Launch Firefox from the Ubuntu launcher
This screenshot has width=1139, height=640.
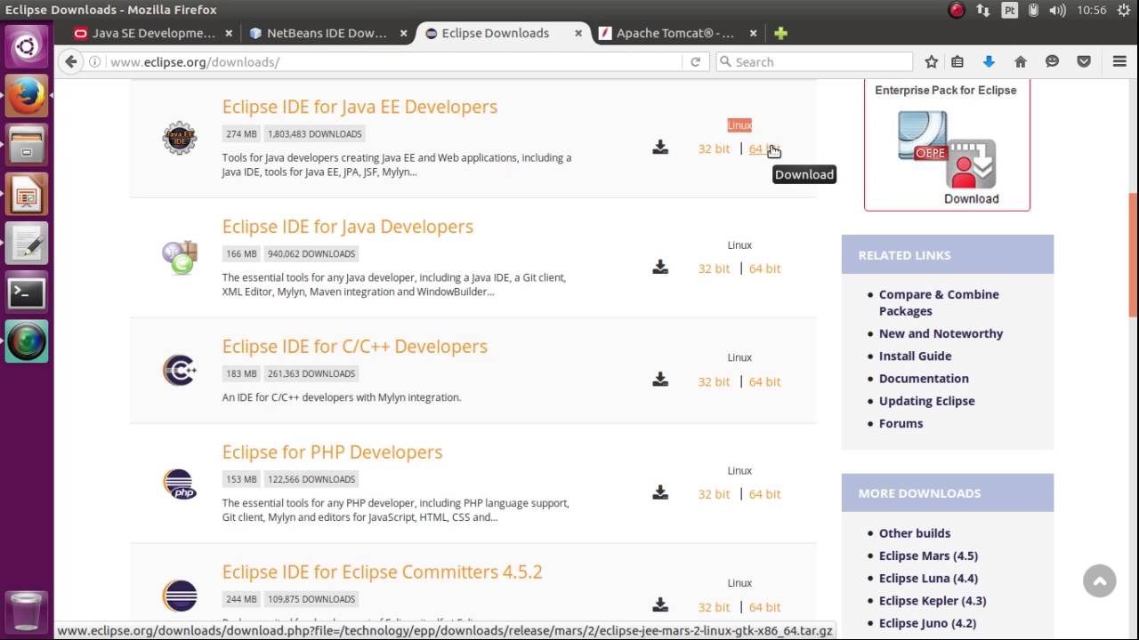(27, 95)
